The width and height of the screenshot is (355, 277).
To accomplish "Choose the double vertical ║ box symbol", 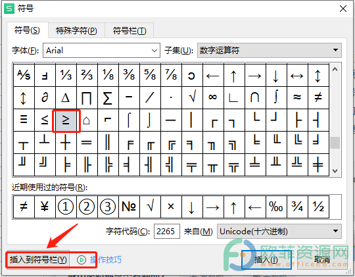I will [x=108, y=142].
